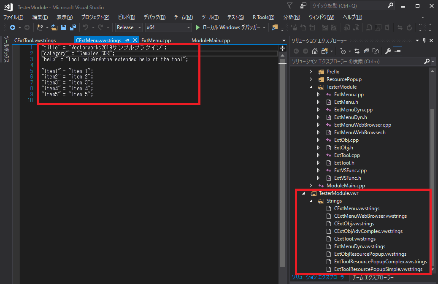The width and height of the screenshot is (438, 284).
Task: Collapse all nodes with Collapse All icon
Action: pos(366,51)
